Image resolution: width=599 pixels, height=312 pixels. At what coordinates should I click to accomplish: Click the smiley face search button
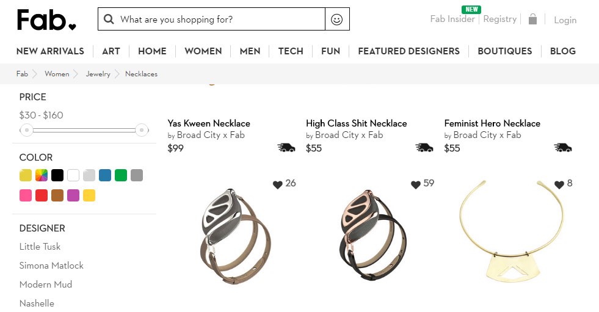[x=337, y=19]
